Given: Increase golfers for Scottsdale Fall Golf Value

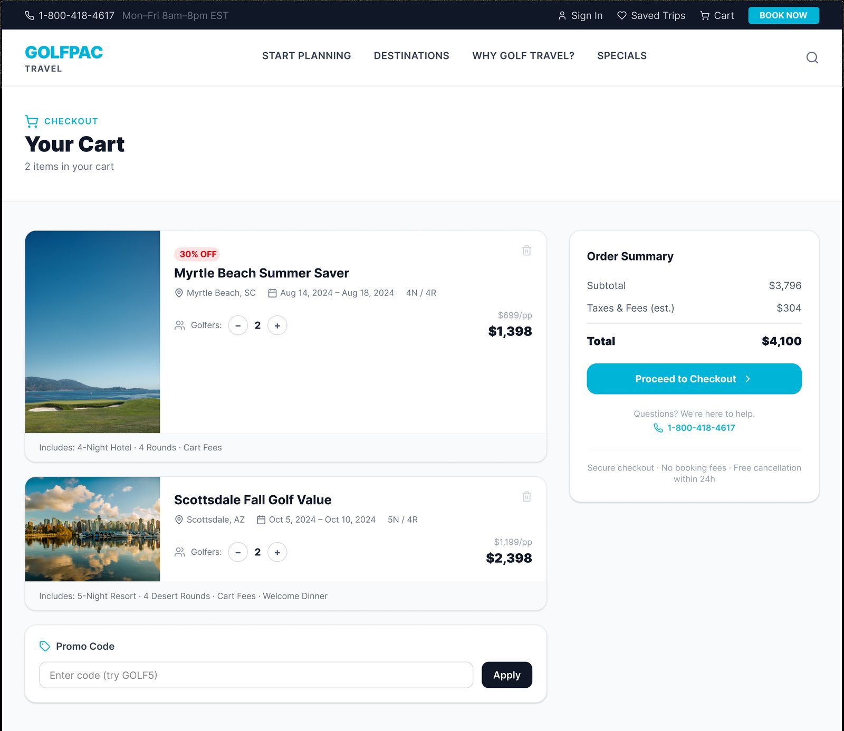Looking at the screenshot, I should (x=277, y=552).
